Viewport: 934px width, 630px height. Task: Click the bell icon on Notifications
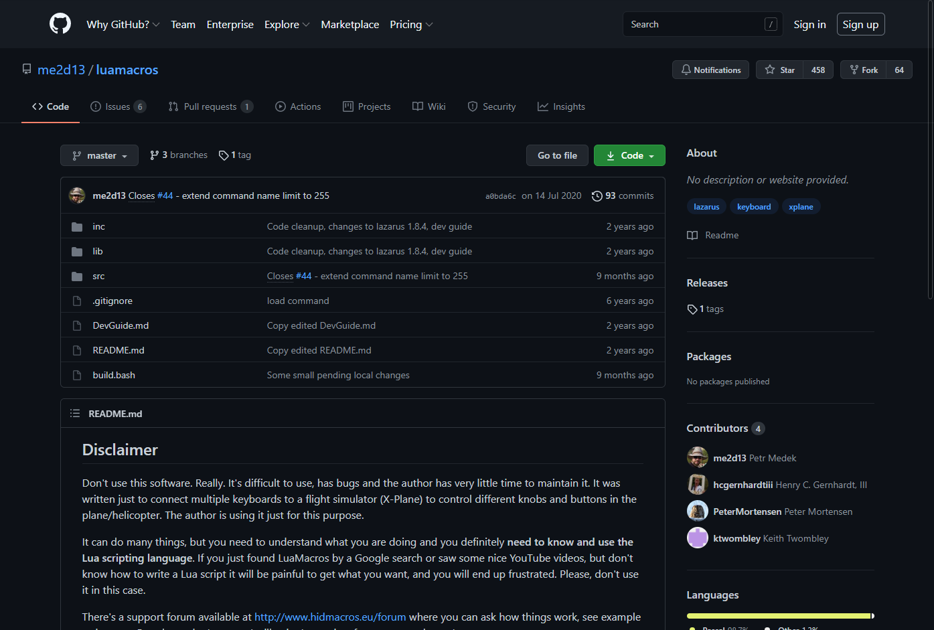tap(686, 70)
